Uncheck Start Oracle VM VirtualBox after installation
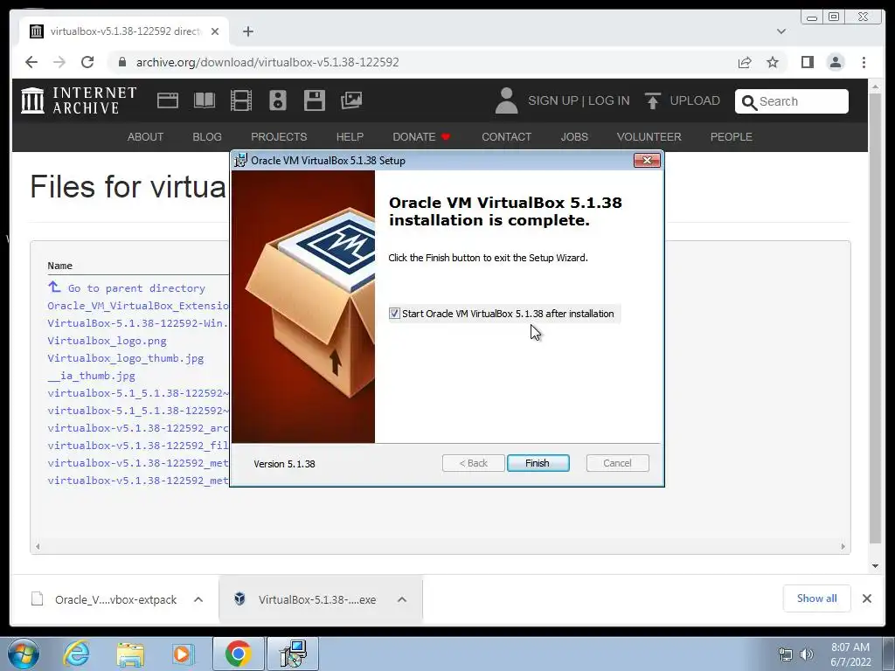Screen dimensions: 895x671 (x=394, y=314)
